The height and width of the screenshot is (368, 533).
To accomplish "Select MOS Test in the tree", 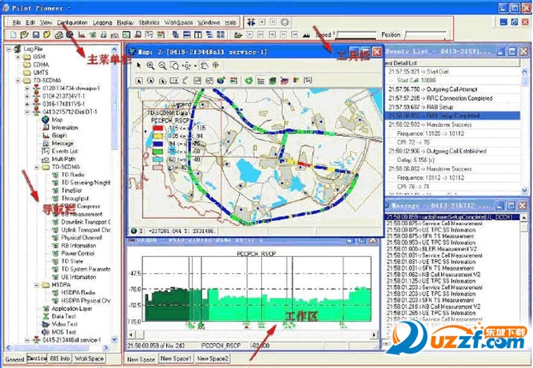I will click(x=64, y=332).
